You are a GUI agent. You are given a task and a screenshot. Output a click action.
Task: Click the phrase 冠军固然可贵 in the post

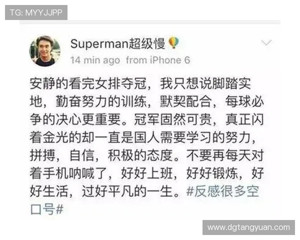point(172,119)
